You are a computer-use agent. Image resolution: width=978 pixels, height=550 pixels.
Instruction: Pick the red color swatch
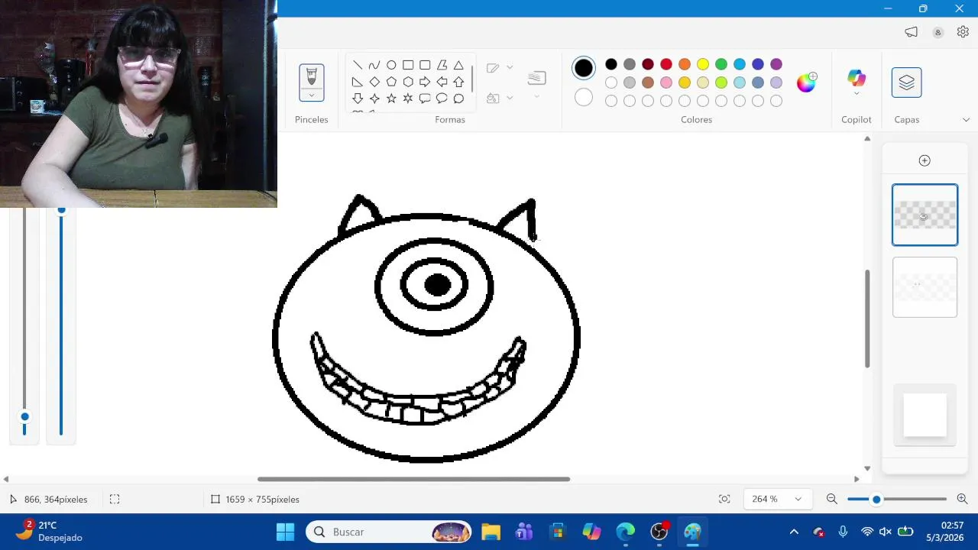tap(666, 64)
